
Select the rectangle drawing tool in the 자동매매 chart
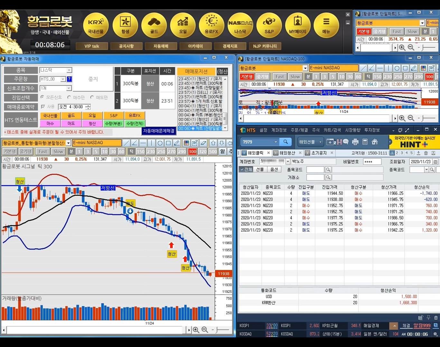168,143
